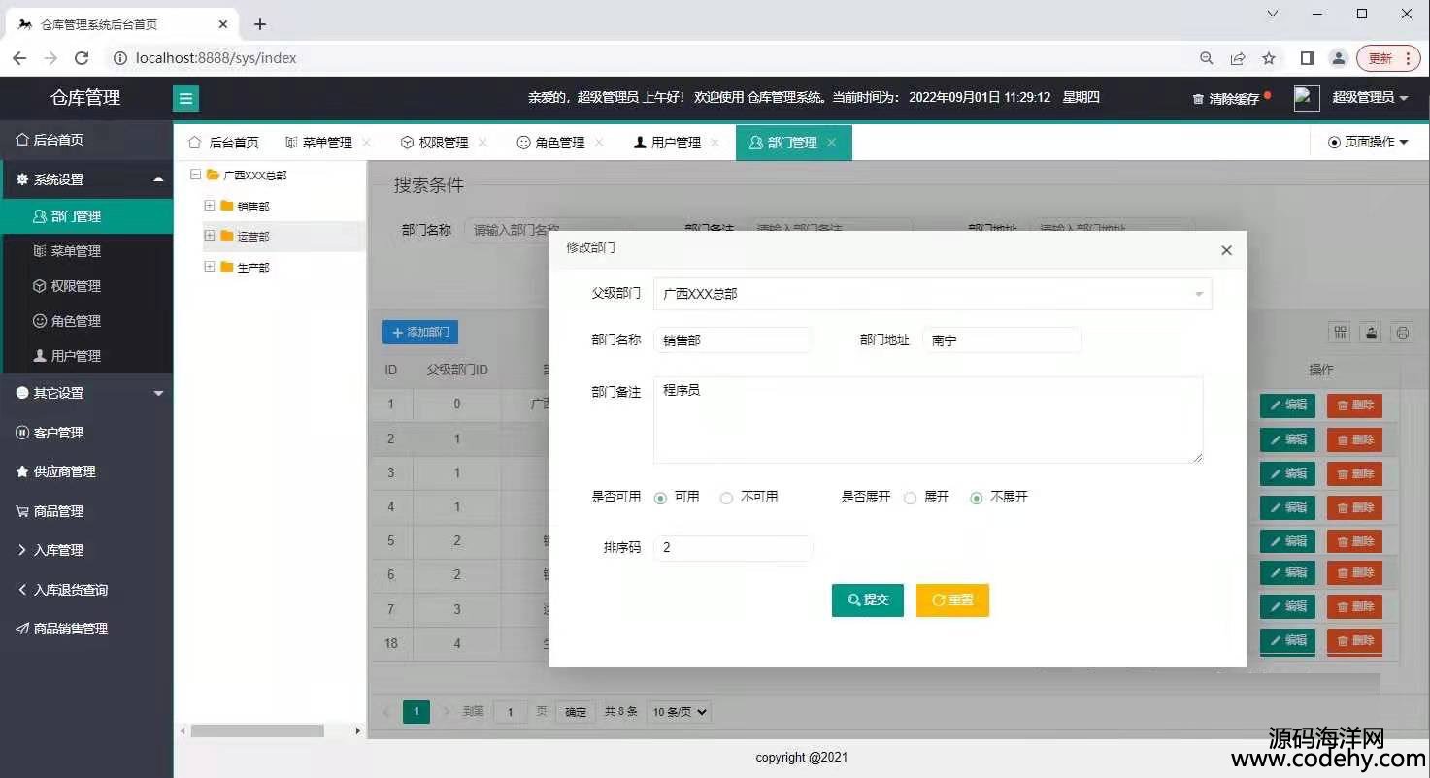Open 后台首页 in the left sidebar
This screenshot has height=778, width=1430.
click(86, 140)
